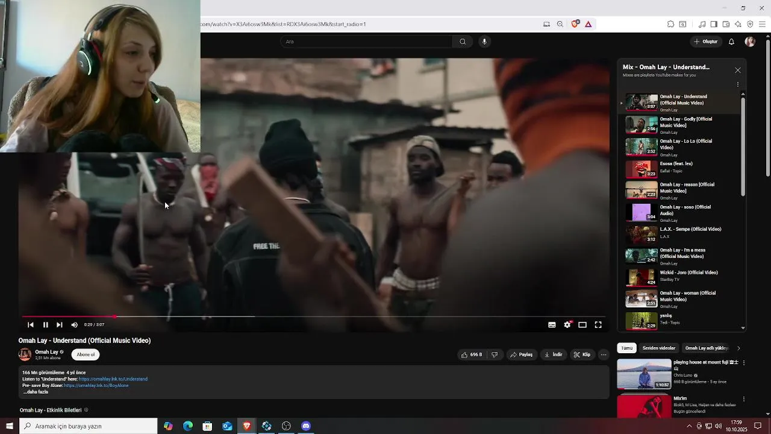The height and width of the screenshot is (434, 771).
Task: Skip to the next video in player
Action: pos(59,325)
